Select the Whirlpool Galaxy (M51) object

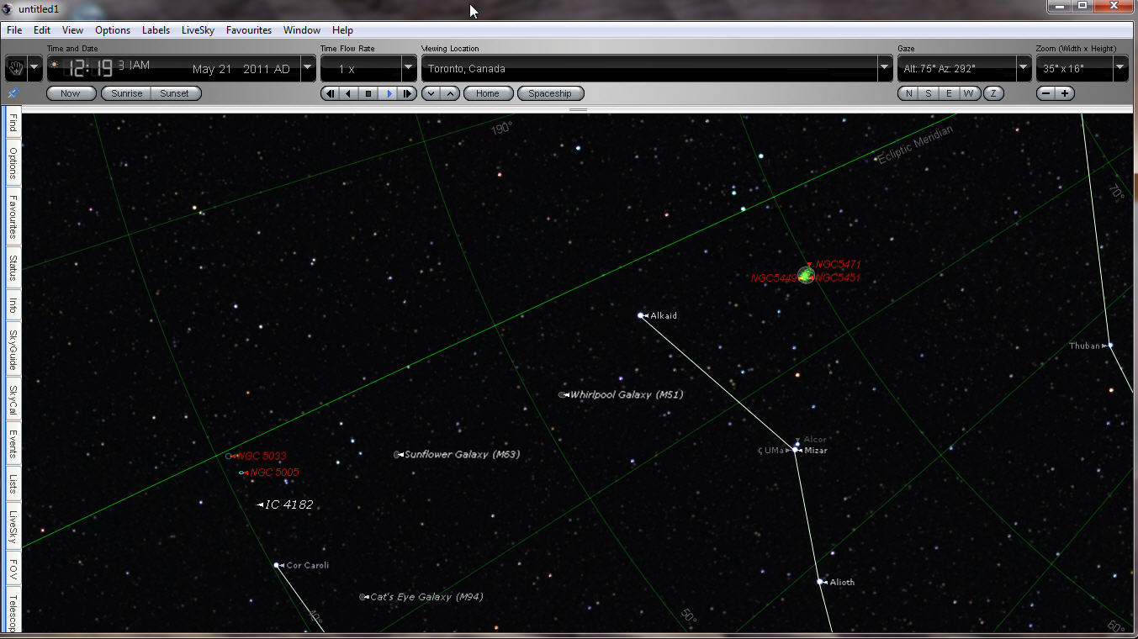point(562,394)
